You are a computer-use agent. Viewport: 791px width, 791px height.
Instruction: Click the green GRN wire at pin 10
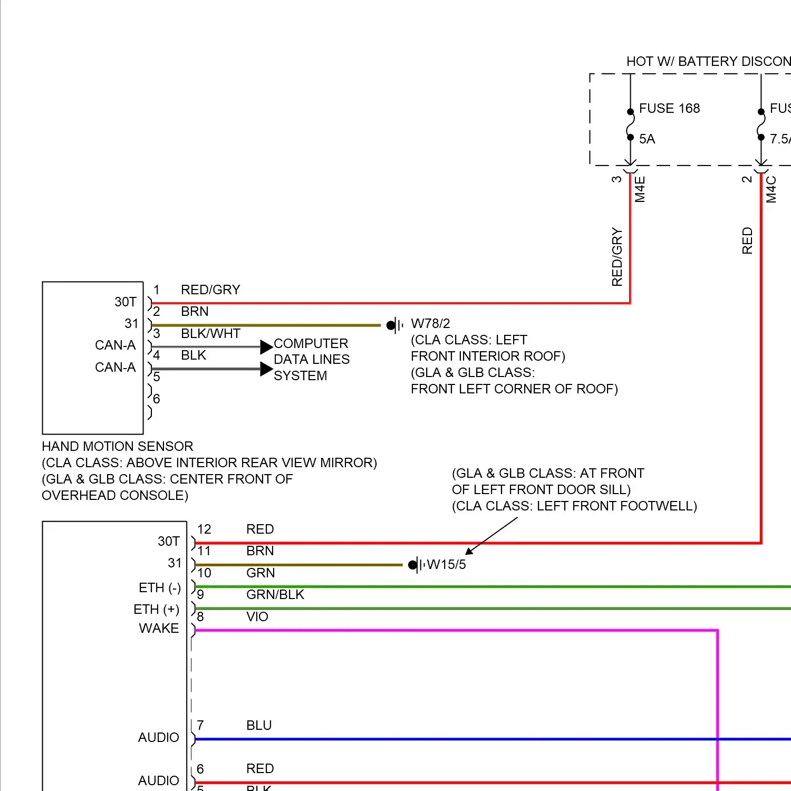[x=475, y=586]
